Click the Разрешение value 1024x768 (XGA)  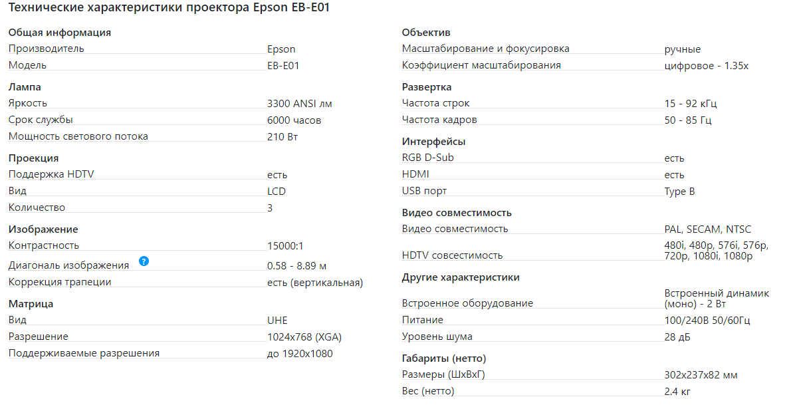[304, 337]
